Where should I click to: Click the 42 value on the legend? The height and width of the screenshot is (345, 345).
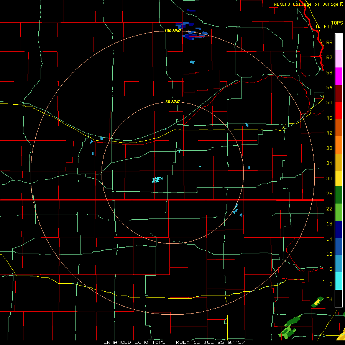tap(329, 133)
